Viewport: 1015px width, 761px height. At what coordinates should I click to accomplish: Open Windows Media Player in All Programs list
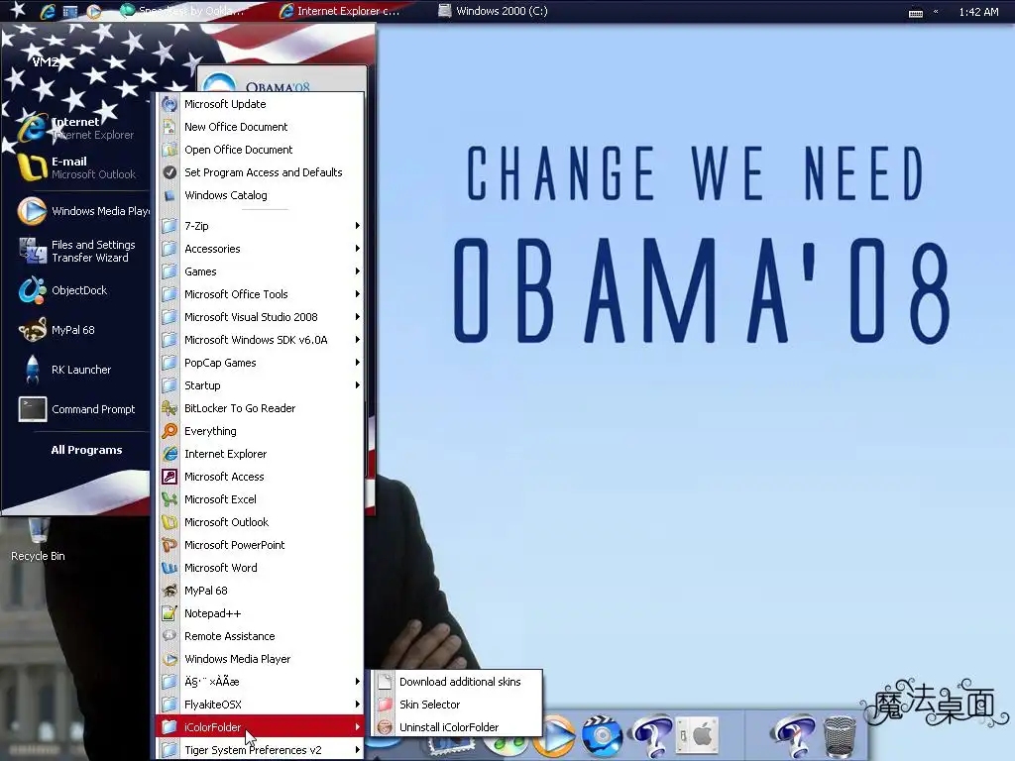tap(261, 659)
